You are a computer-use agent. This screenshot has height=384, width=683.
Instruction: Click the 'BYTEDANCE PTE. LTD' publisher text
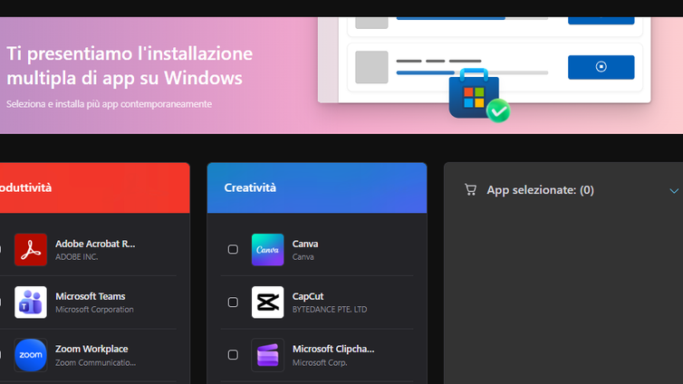(330, 310)
